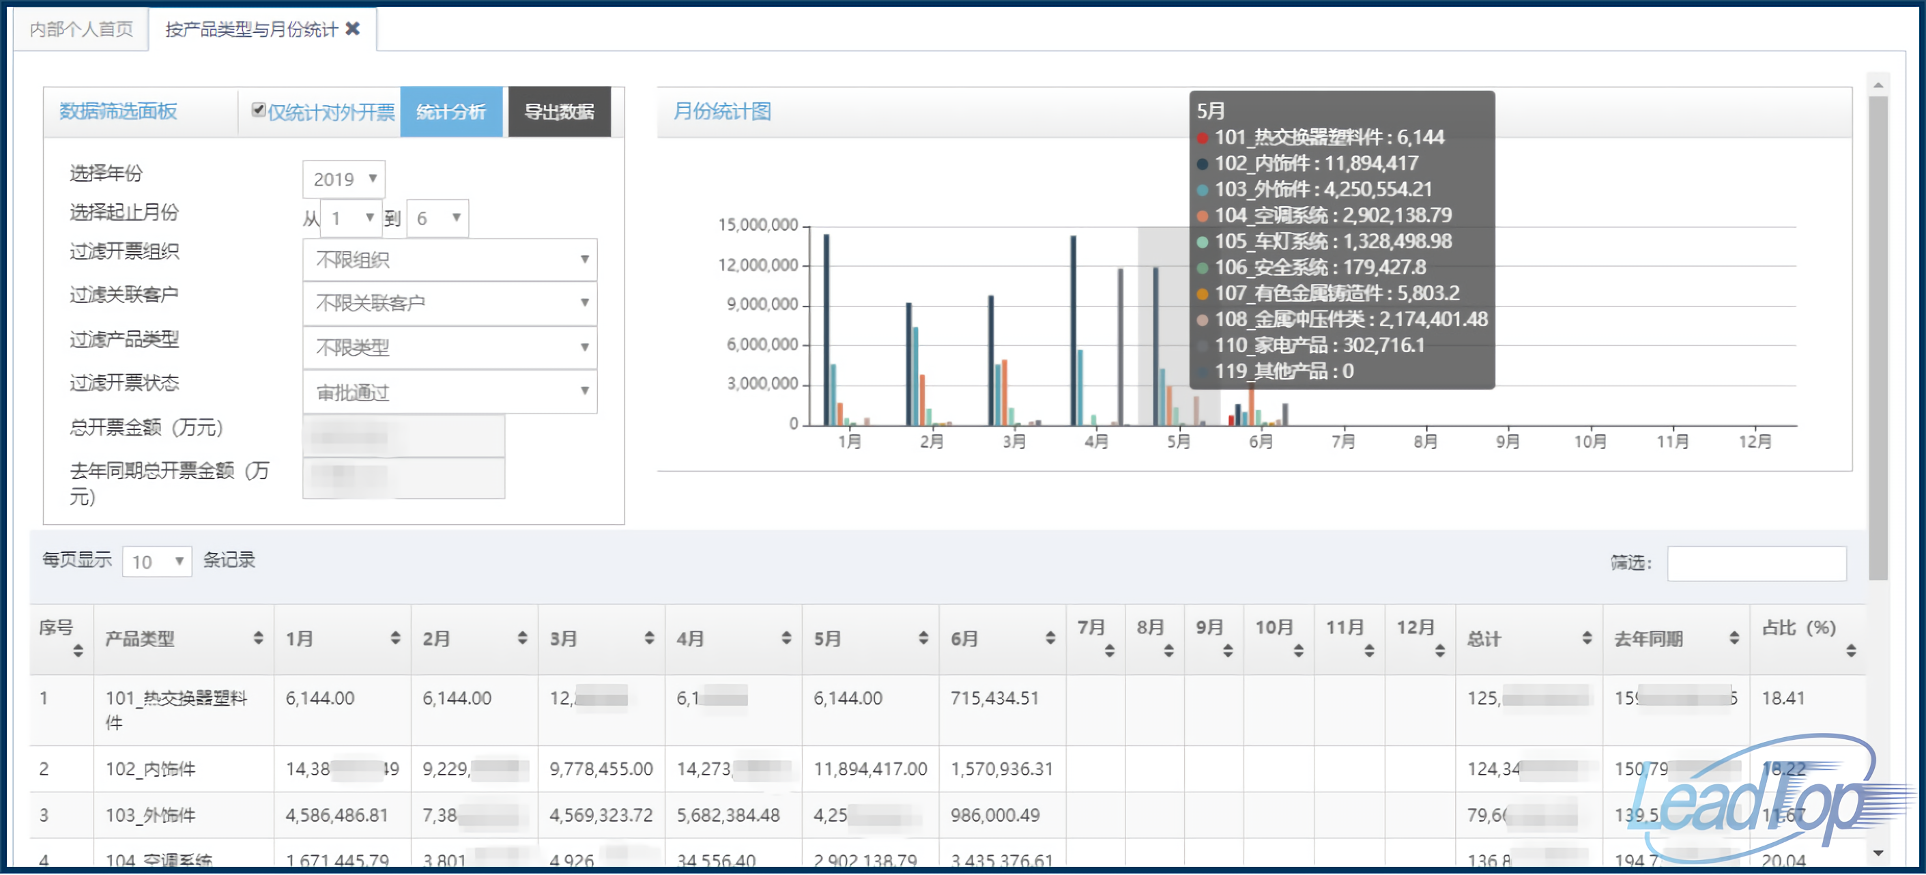The image size is (1926, 875).
Task: Click the 导出数据 button
Action: click(x=559, y=111)
